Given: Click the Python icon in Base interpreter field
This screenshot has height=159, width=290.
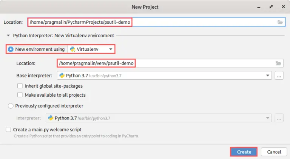Looking at the screenshot, I should [x=62, y=76].
